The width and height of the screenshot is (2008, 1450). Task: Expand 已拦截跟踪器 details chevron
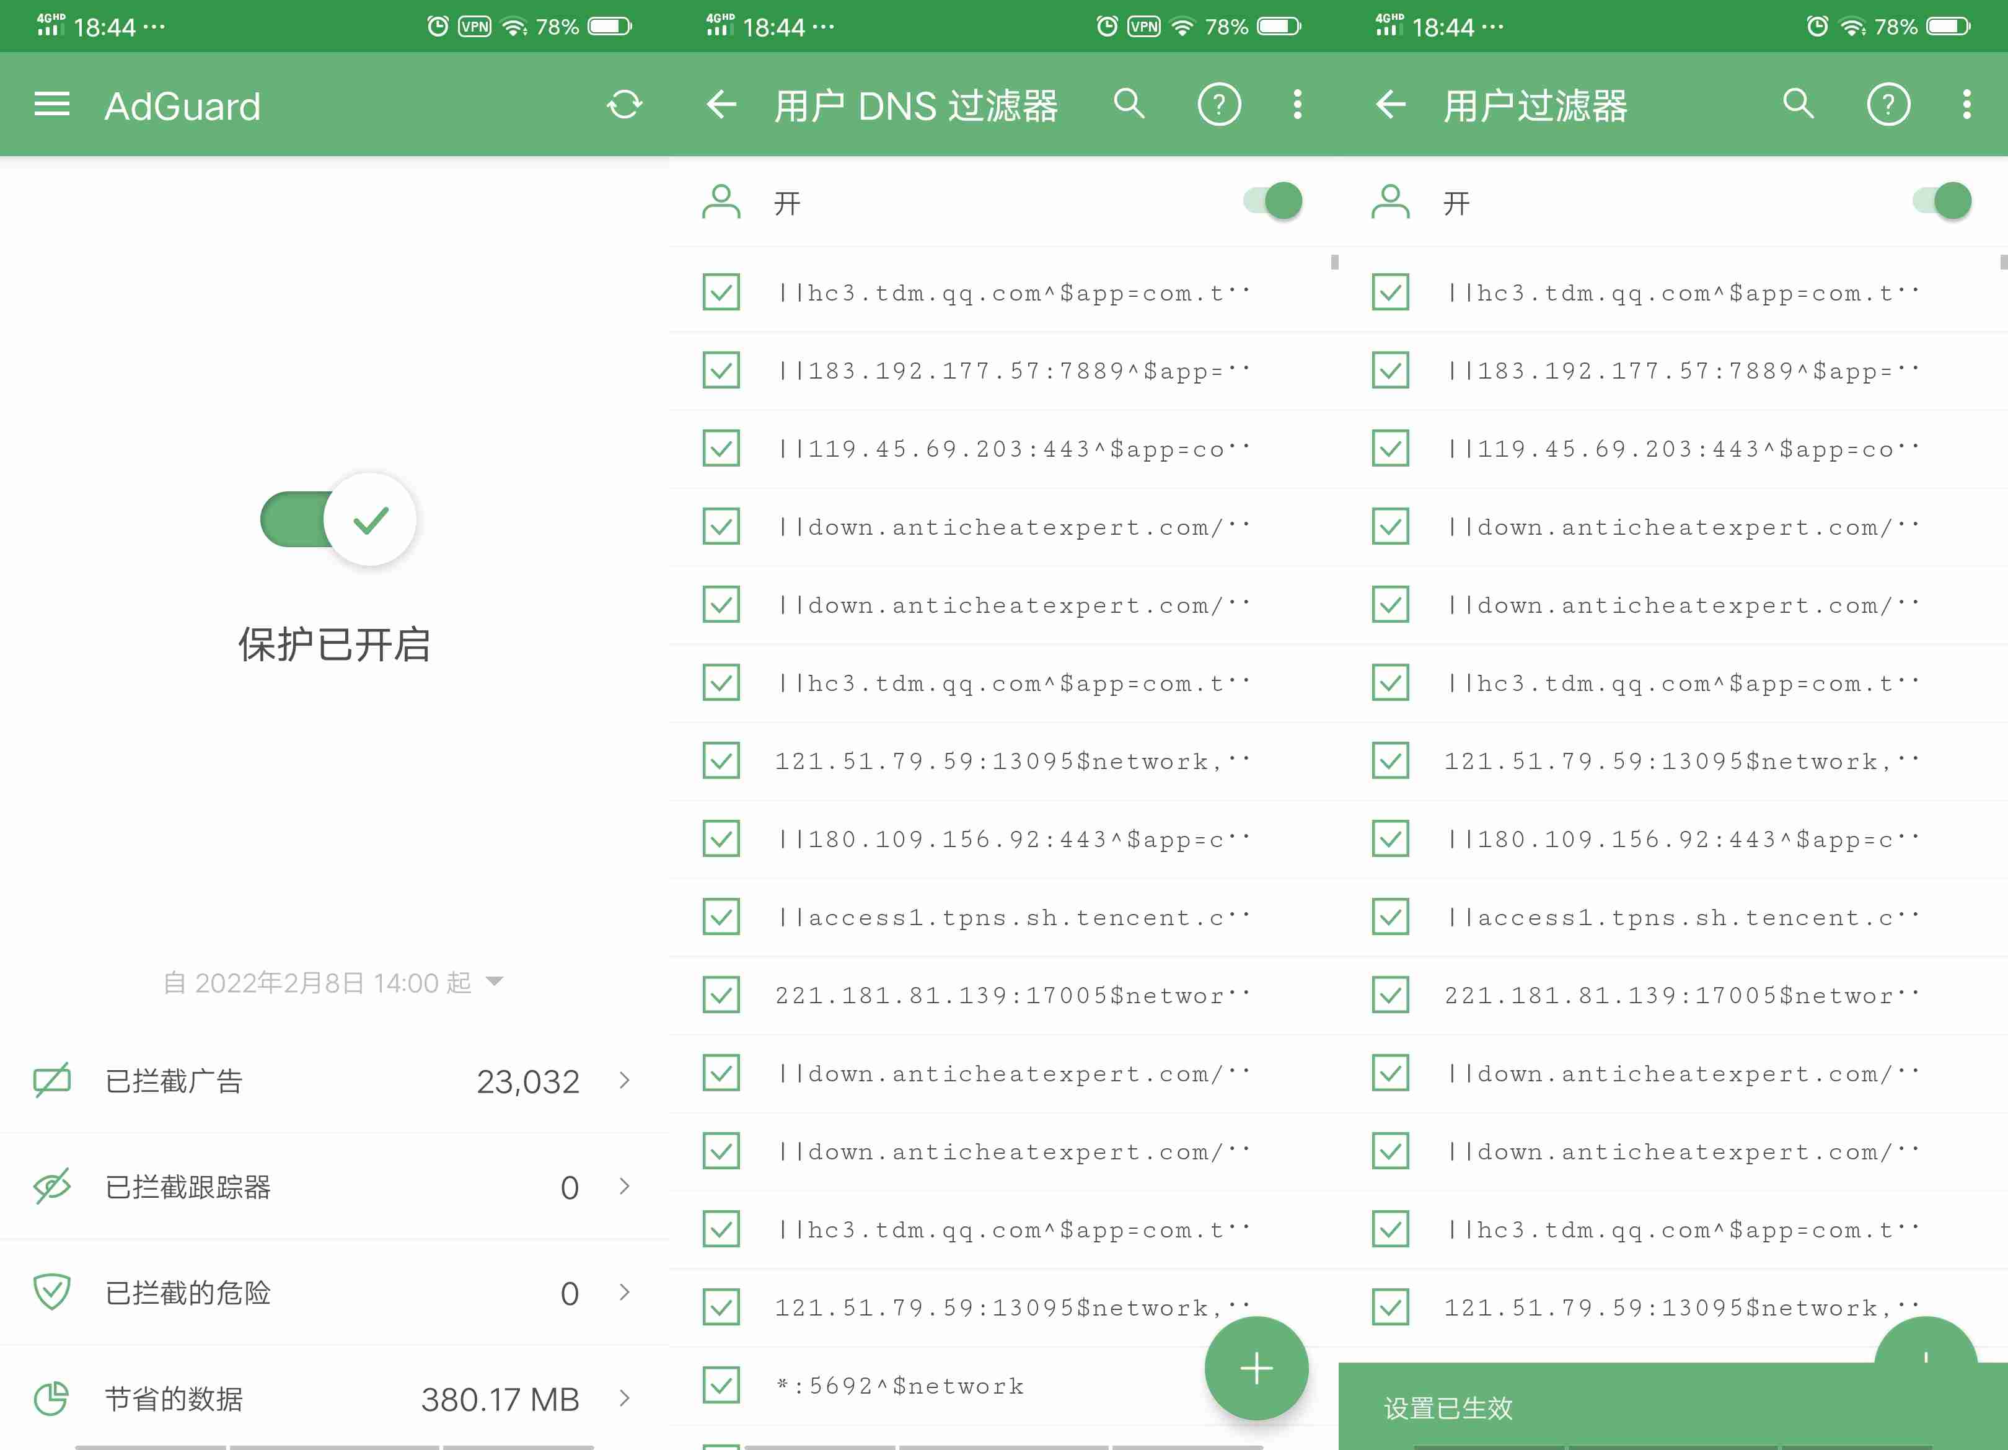pos(624,1186)
